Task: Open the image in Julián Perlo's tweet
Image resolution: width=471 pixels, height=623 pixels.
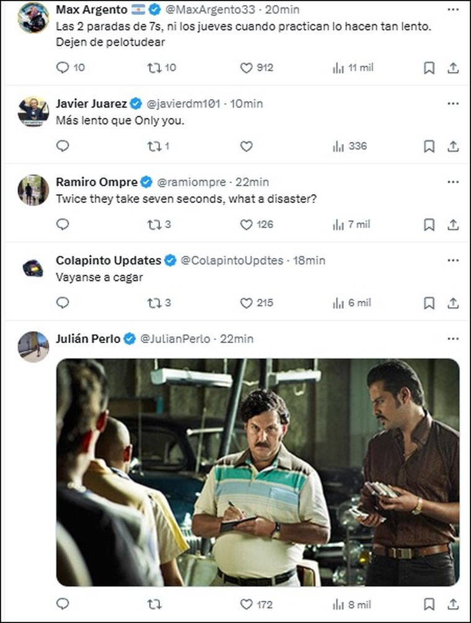Action: point(258,472)
